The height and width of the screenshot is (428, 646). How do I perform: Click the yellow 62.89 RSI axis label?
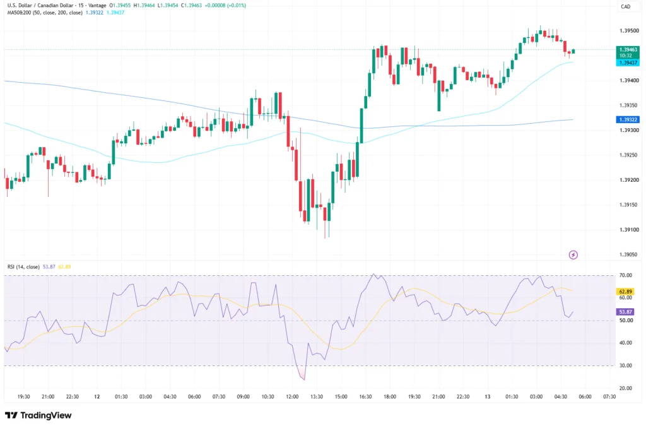coord(625,292)
